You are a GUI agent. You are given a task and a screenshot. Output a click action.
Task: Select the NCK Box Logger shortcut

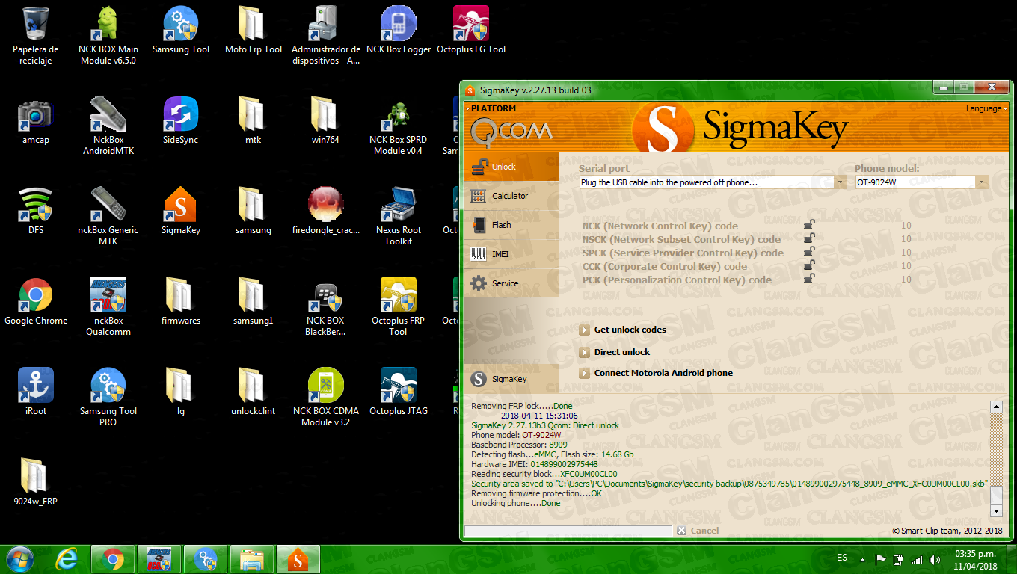point(399,31)
